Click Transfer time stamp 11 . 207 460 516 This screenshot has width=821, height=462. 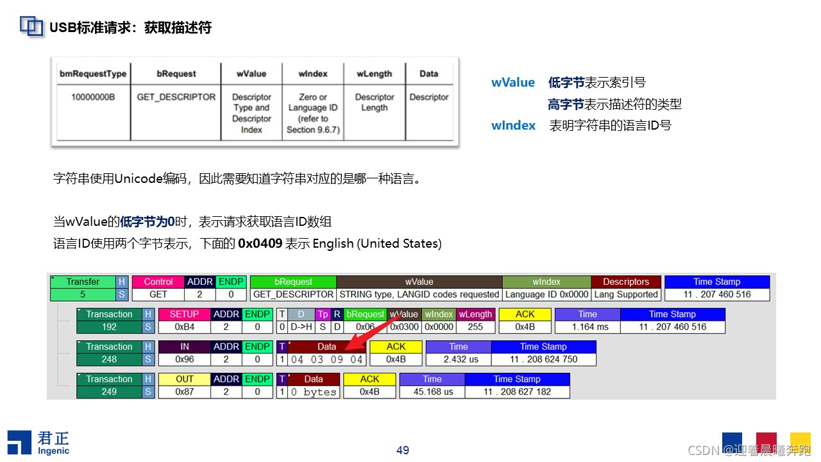point(717,295)
